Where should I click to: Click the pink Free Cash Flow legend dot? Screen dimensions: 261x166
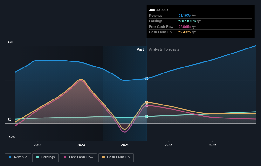click(65, 157)
